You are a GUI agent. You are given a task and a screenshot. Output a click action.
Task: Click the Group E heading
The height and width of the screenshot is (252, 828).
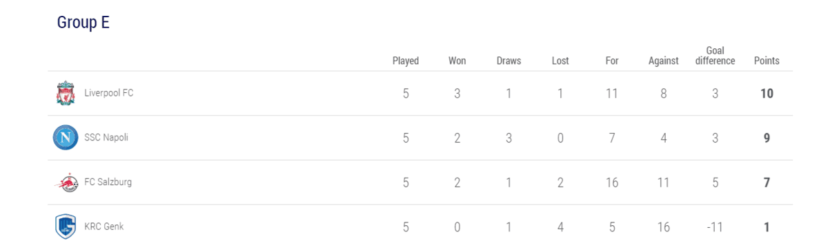(83, 23)
